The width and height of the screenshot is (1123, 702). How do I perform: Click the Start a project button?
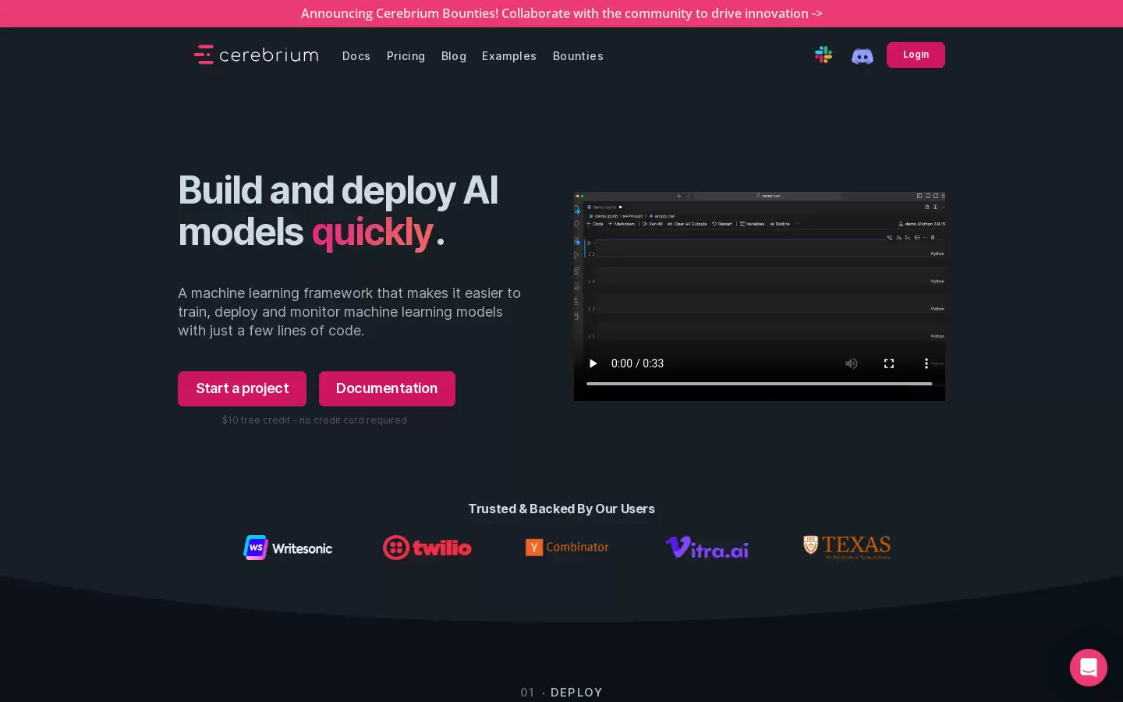[242, 388]
